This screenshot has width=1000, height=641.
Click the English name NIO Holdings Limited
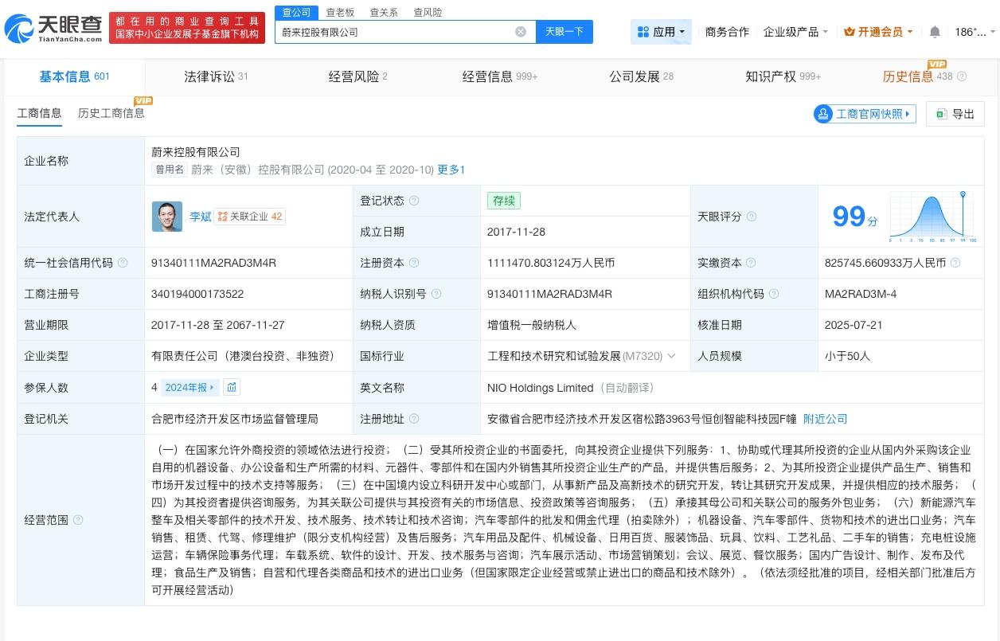[x=541, y=388]
